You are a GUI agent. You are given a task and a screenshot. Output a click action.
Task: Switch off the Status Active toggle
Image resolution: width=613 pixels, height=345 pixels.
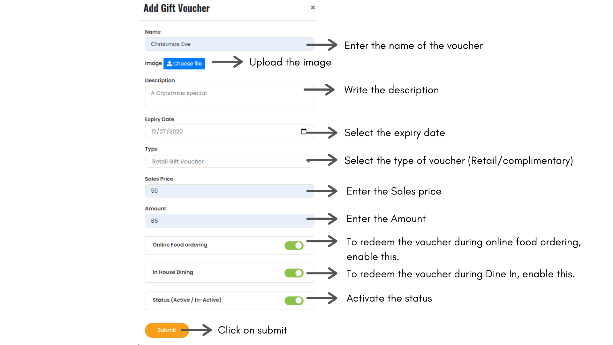tap(294, 301)
